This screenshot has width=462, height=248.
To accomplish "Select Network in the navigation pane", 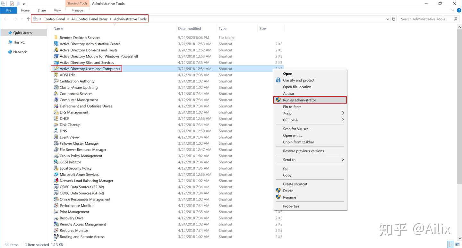I will point(20,52).
